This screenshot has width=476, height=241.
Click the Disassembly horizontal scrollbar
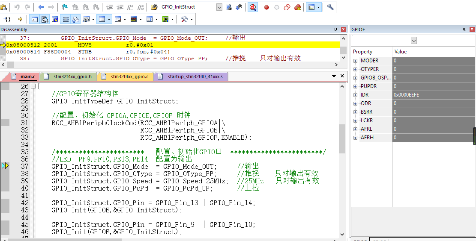(x=169, y=65)
